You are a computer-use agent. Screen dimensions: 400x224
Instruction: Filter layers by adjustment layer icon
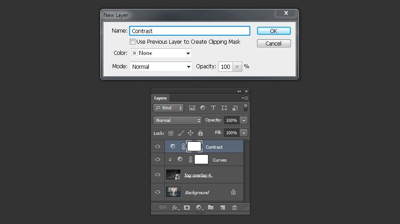[x=203, y=108]
